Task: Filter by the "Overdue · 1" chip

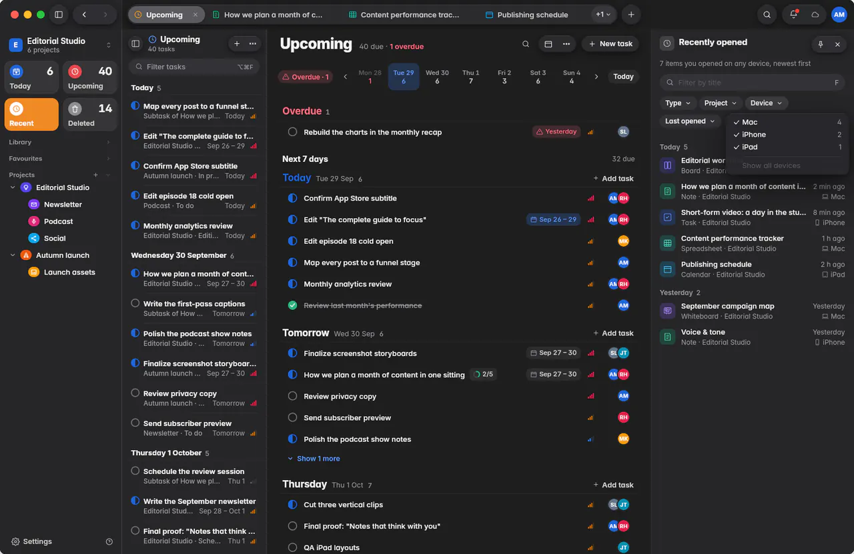Action: point(306,77)
